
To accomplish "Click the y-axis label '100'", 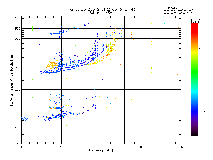I will click(18, 128).
